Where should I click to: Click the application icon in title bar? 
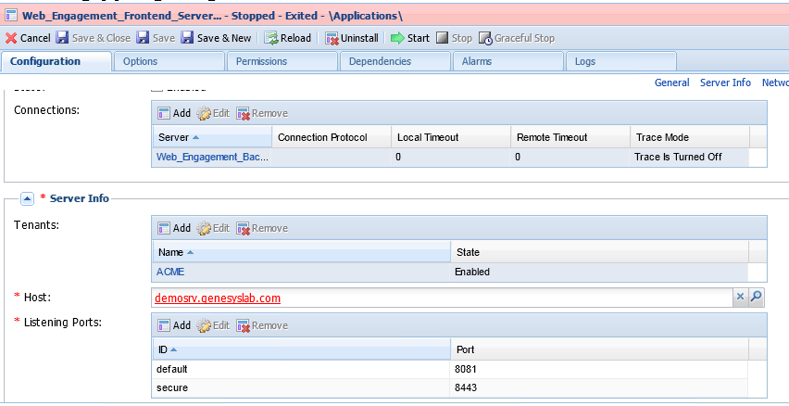11,16
